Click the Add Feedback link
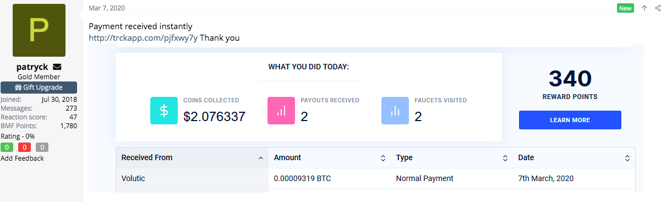Viewport: 661px width, 202px height. 22,158
